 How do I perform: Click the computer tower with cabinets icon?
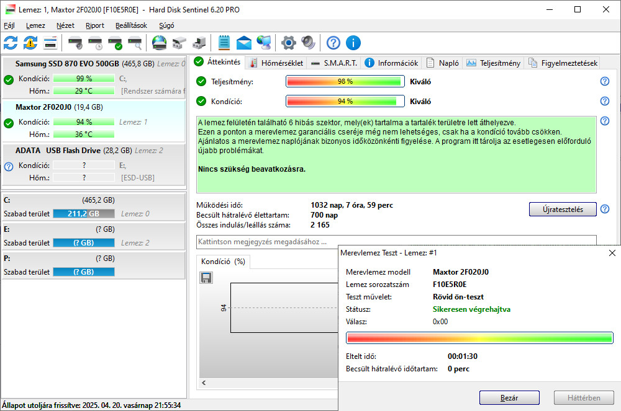(199, 43)
